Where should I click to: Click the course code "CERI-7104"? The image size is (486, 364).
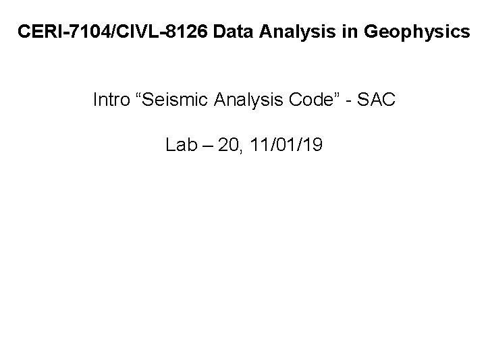(x=59, y=31)
